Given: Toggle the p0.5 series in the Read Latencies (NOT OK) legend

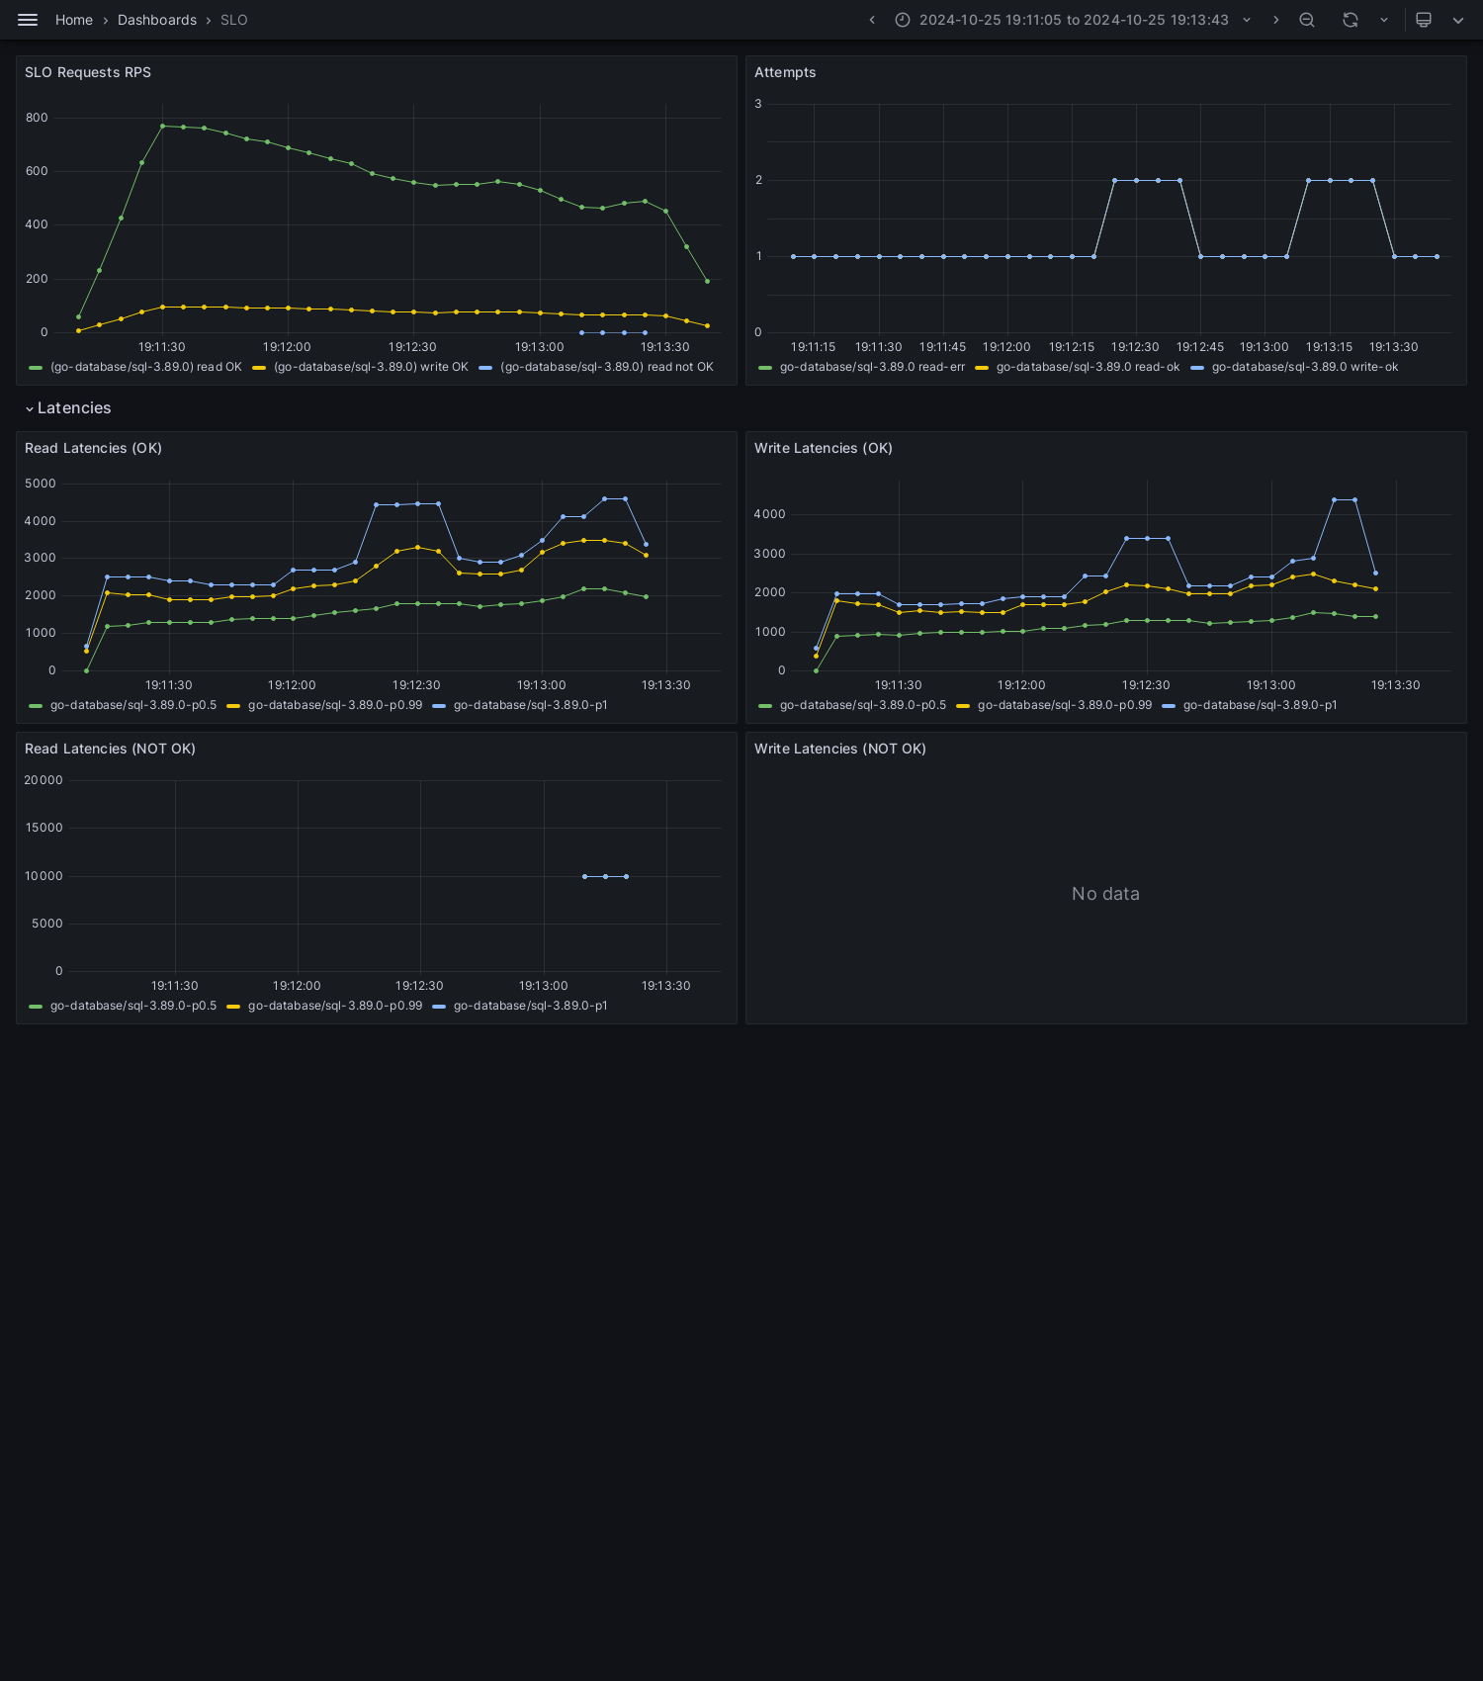Looking at the screenshot, I should [133, 1006].
